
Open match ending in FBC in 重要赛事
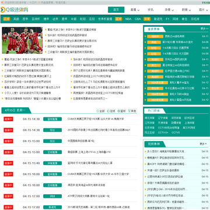177,71
